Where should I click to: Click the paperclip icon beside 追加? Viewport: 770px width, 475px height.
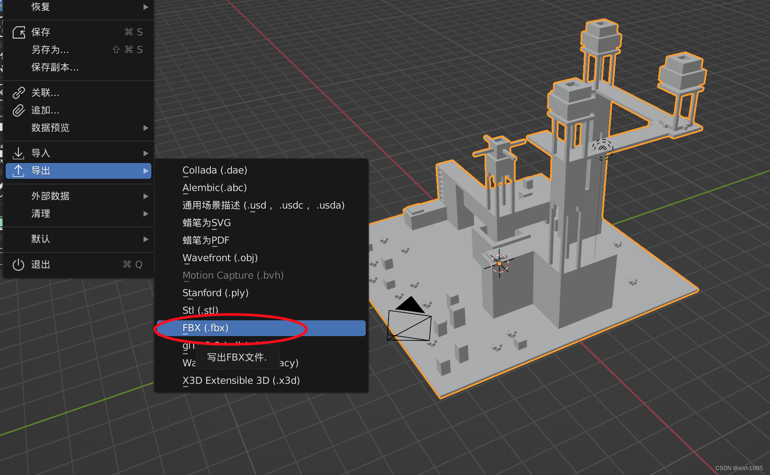18,110
